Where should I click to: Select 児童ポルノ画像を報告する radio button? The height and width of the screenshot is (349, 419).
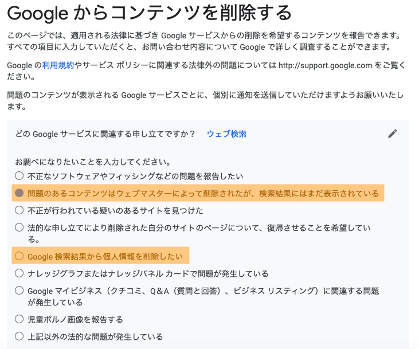pos(19,319)
